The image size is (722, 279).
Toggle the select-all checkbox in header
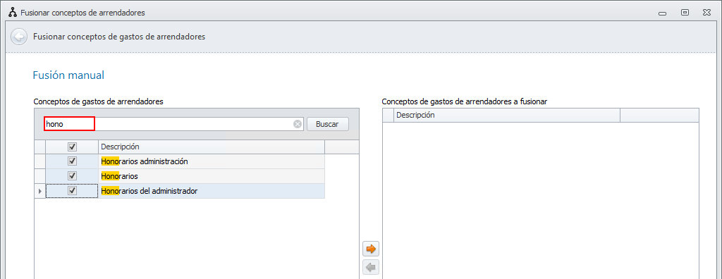click(x=73, y=147)
